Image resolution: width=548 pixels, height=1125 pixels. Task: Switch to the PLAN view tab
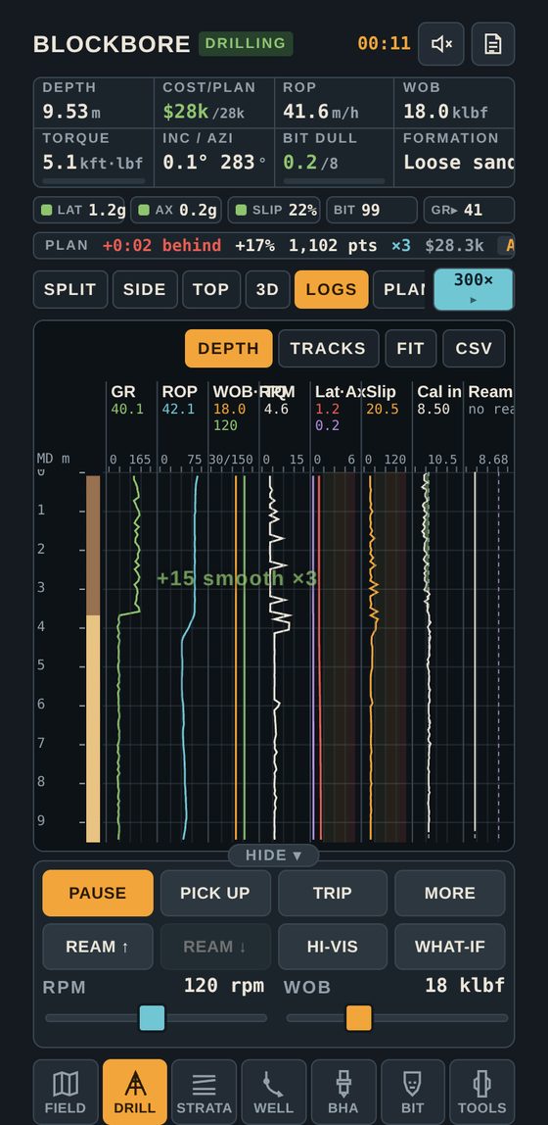399,290
